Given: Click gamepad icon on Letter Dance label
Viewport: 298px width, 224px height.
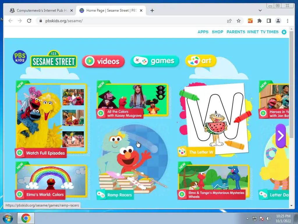Looking at the screenshot, I should click(x=263, y=195).
